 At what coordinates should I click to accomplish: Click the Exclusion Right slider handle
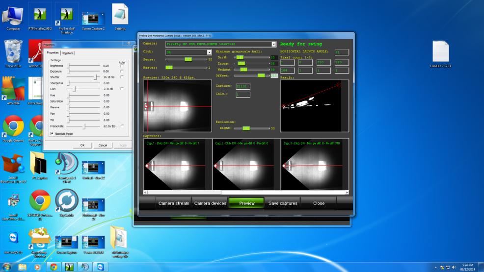tap(246, 128)
